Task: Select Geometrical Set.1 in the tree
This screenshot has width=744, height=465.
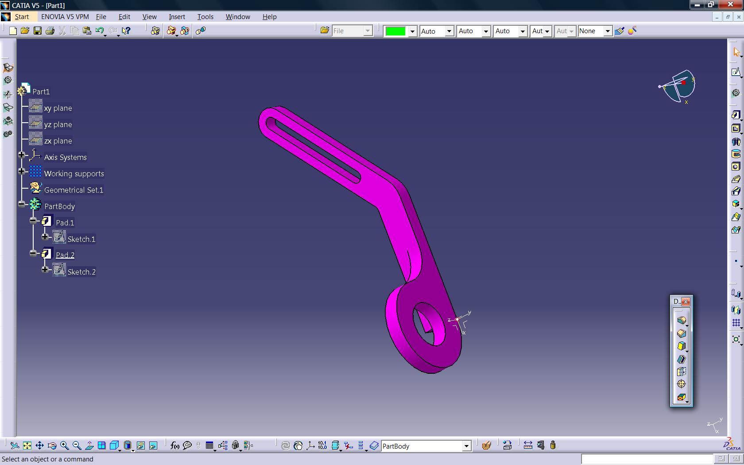Action: click(74, 190)
